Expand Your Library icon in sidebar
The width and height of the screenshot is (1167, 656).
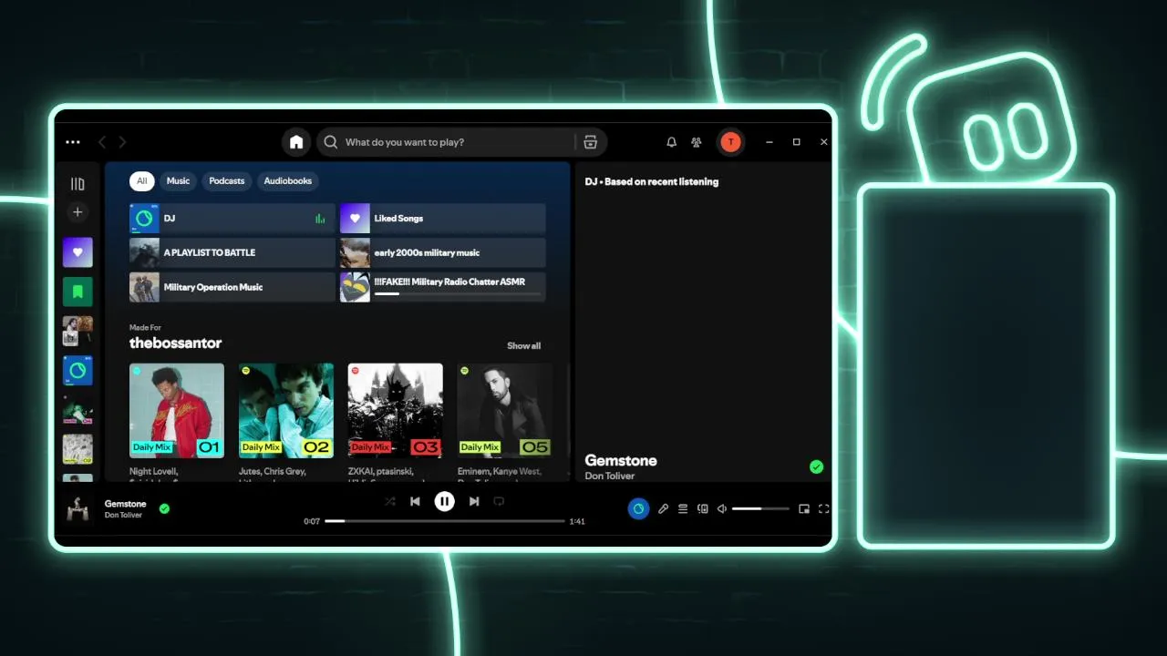[x=77, y=184]
